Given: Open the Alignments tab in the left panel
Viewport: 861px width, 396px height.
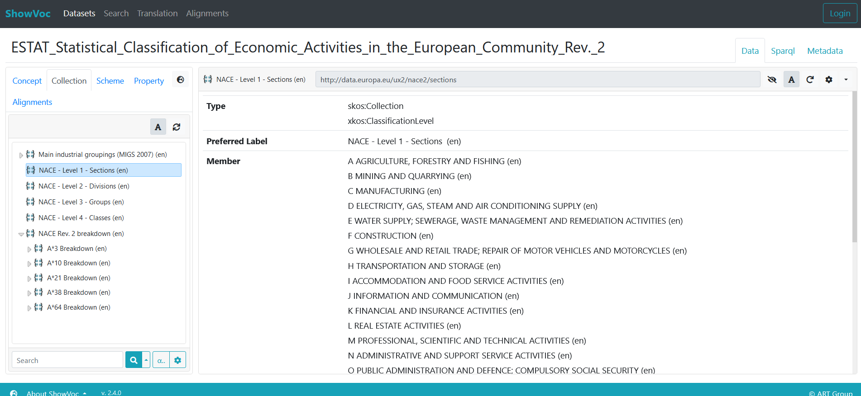Looking at the screenshot, I should 32,102.
